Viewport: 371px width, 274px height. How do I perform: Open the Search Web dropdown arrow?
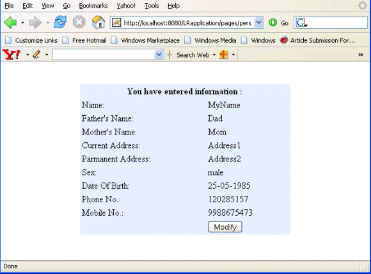(x=214, y=54)
